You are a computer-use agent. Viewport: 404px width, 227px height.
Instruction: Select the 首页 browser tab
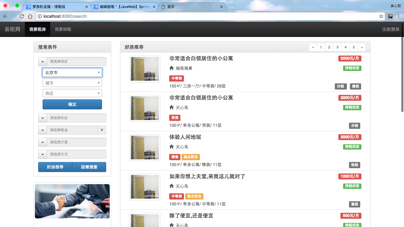(x=192, y=7)
